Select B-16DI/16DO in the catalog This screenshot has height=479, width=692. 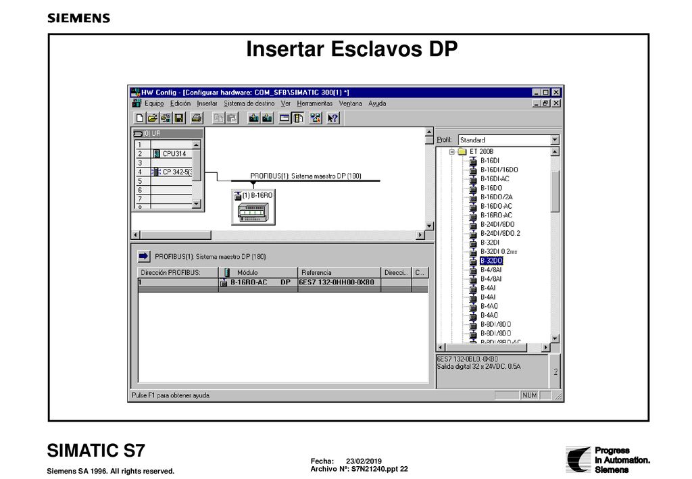[x=499, y=170]
